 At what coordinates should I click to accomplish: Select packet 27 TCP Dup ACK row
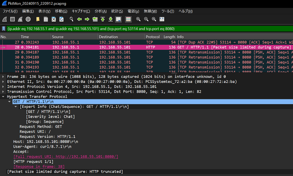coord(146,42)
